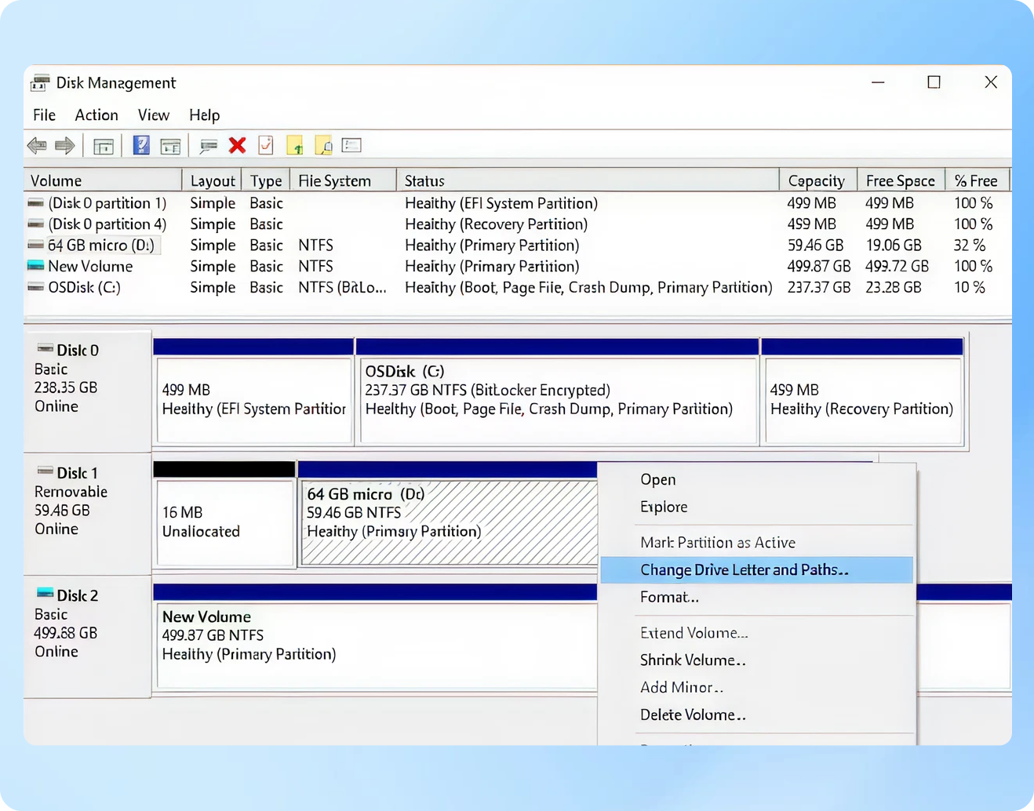The width and height of the screenshot is (1034, 811).
Task: Click the yellow folder with green arrow icon
Action: [295, 145]
